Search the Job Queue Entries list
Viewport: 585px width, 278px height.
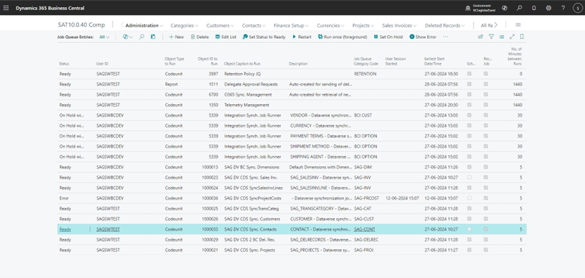click(142, 37)
